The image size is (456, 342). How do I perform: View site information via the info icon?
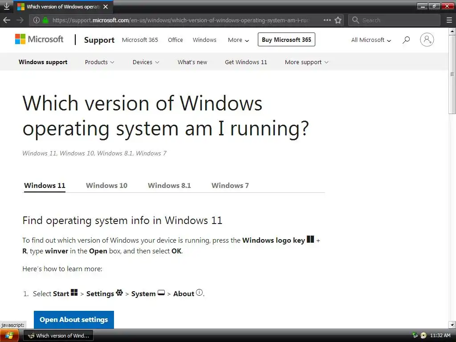[x=37, y=20]
